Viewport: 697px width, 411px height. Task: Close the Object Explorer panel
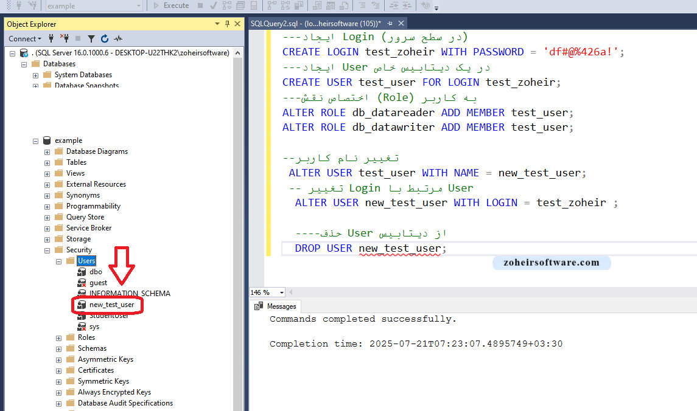(x=237, y=24)
